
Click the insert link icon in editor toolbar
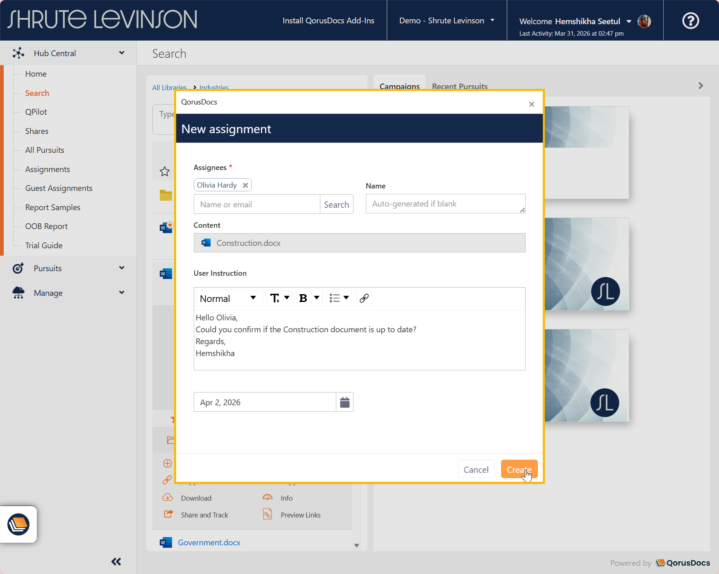364,298
